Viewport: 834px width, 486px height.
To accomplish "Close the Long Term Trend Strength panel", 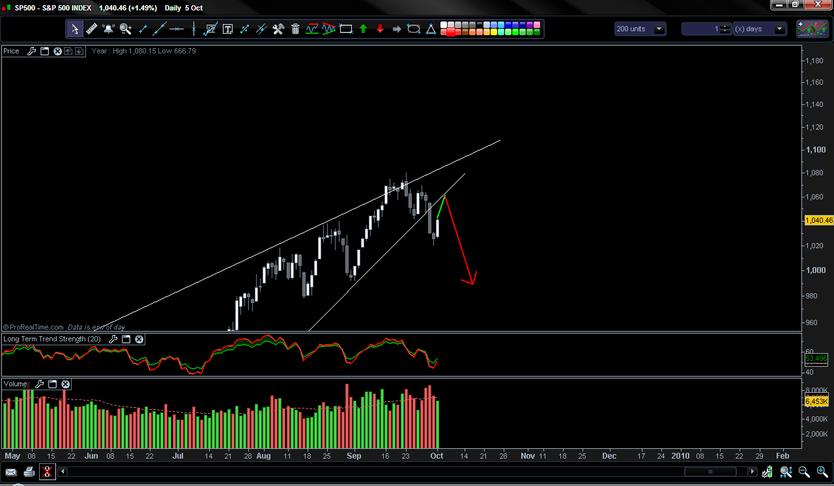I will pos(139,339).
